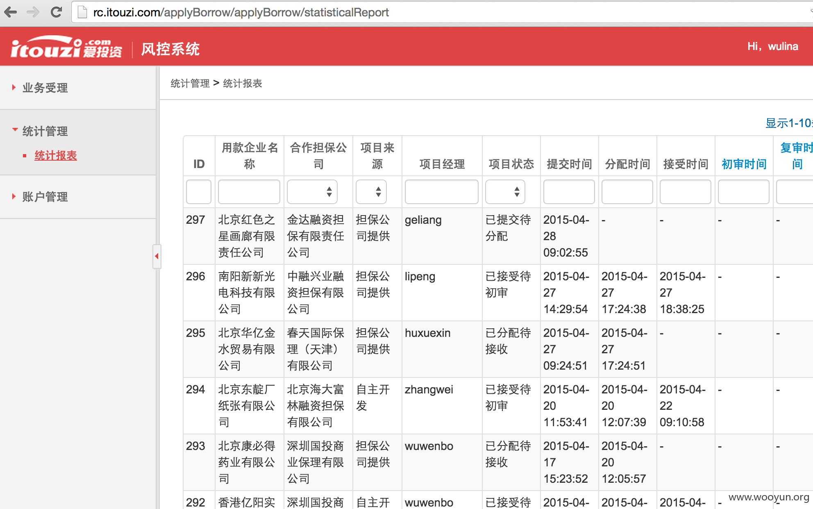Click guarantor 金达融资担保有限责任公司
813x509 pixels.
tap(316, 236)
